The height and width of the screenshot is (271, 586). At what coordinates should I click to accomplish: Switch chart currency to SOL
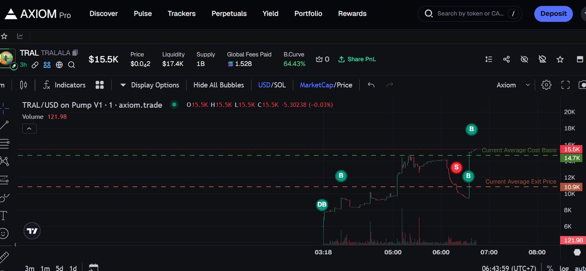coord(280,85)
